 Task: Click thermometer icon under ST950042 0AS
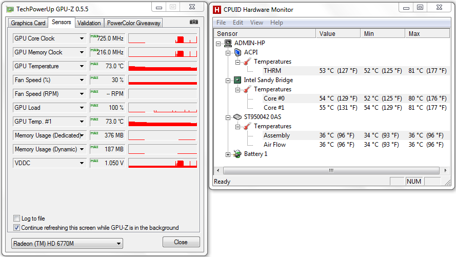247,126
